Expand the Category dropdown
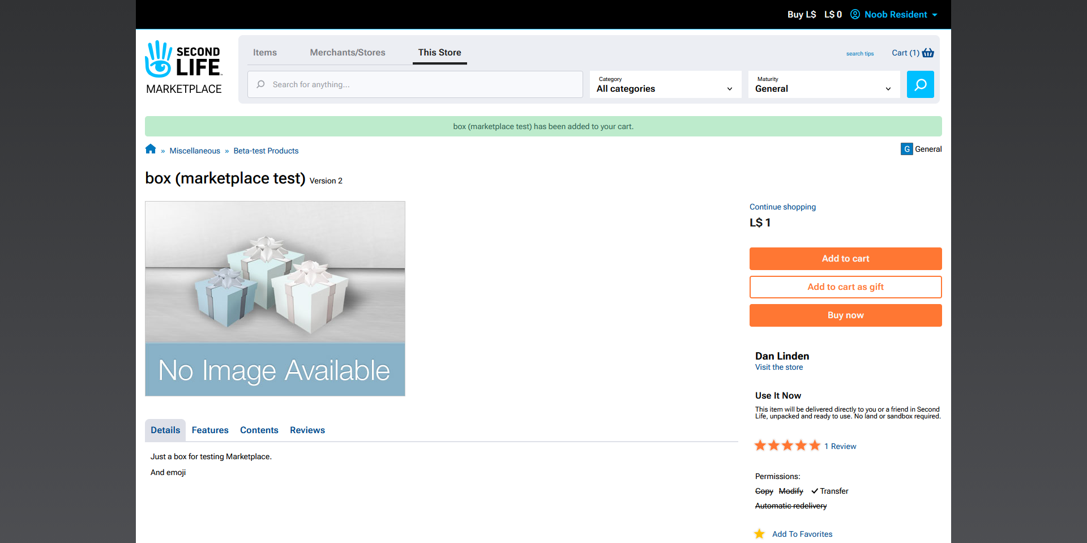Screen dimensions: 1087x543 click(665, 84)
